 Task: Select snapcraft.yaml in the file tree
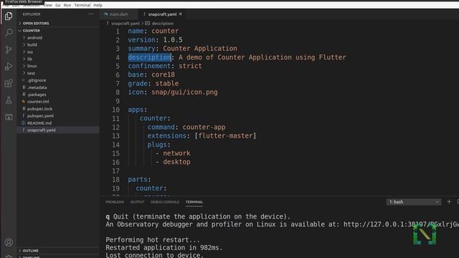point(58,130)
